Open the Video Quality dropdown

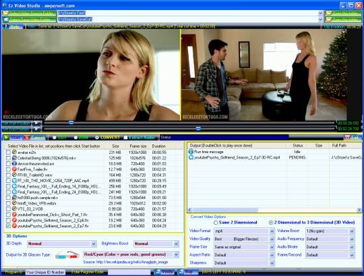pos(272,239)
